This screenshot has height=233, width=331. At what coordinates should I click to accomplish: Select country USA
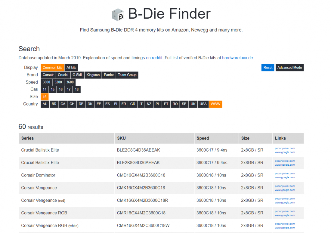(x=203, y=104)
